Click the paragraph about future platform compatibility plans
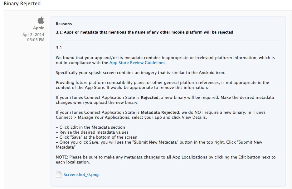 point(163,85)
